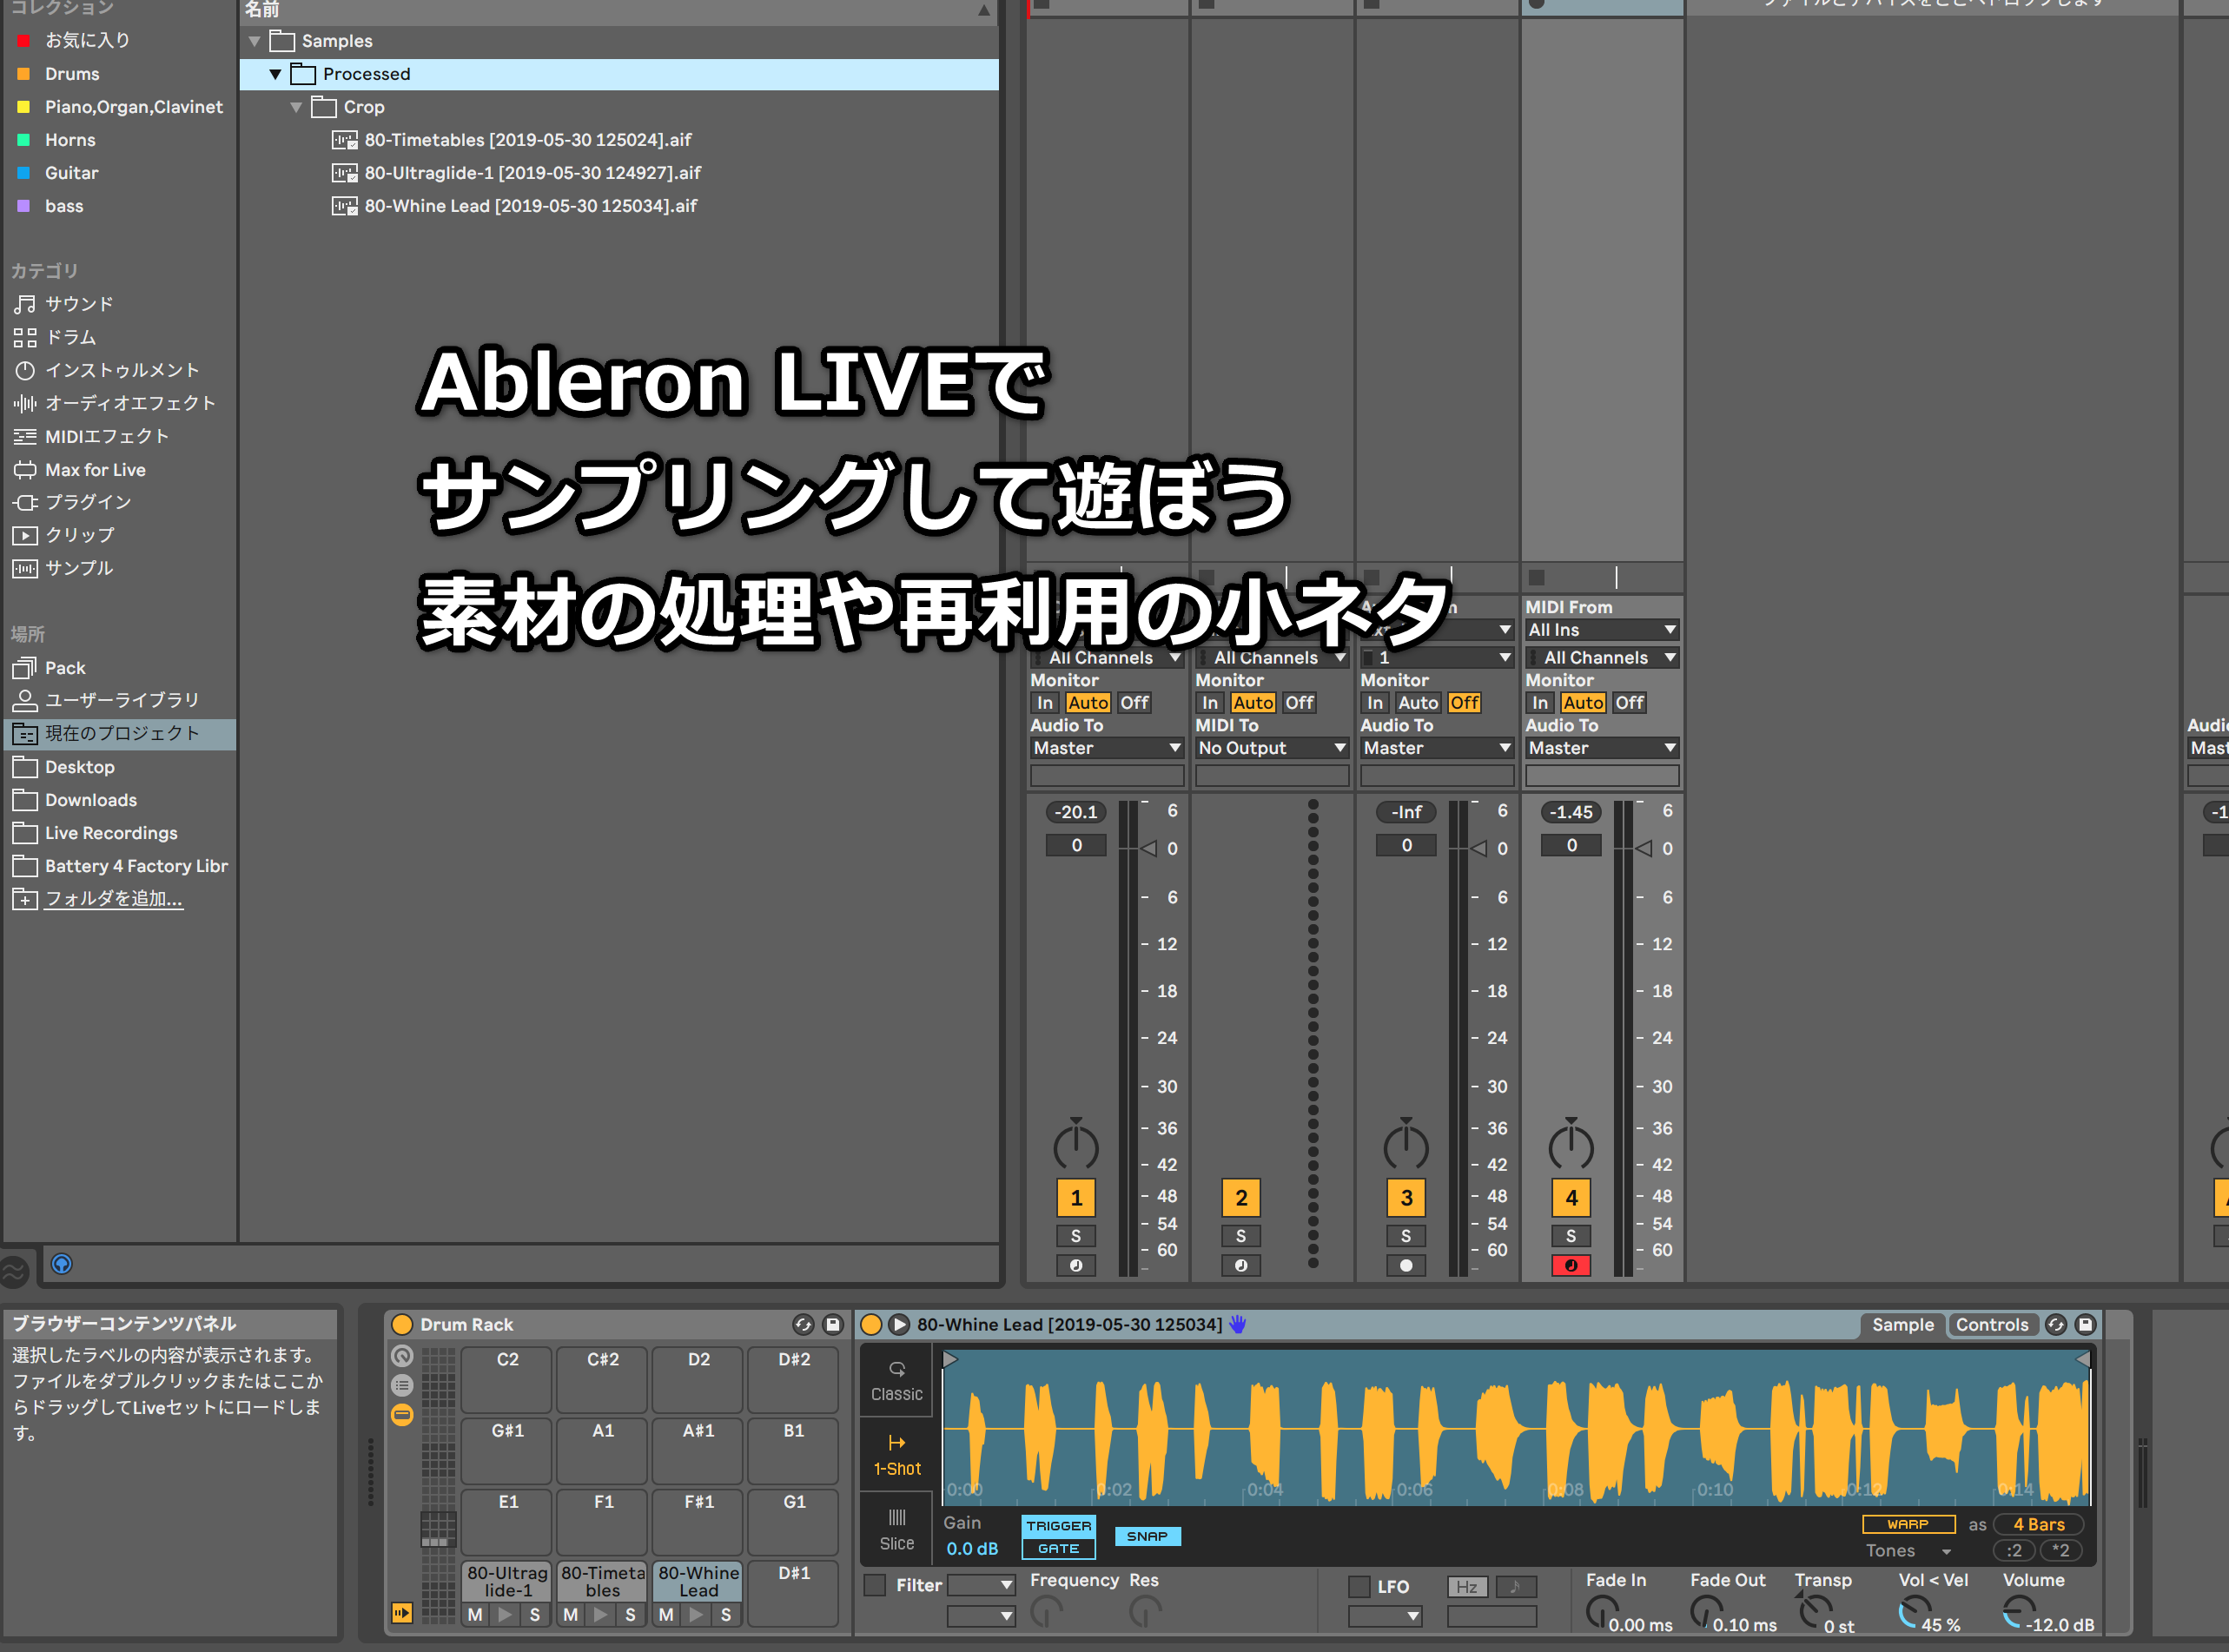Enable the LFO checkbox
Viewport: 2229px width, 1652px height.
(x=1359, y=1586)
